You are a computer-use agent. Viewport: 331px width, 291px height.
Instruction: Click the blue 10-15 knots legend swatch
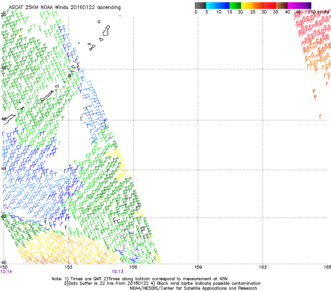(x=224, y=5)
